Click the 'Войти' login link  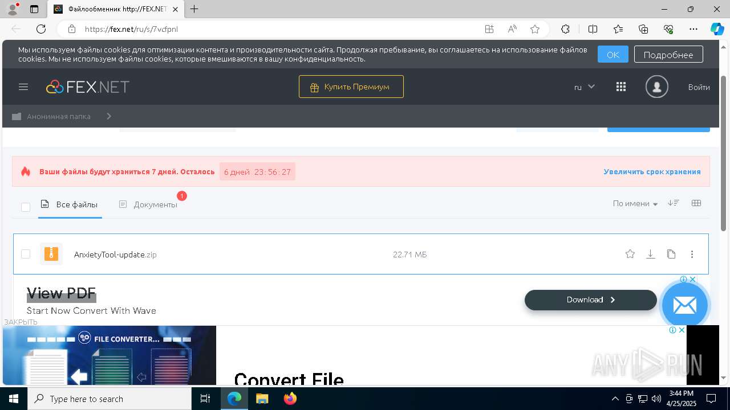[699, 87]
